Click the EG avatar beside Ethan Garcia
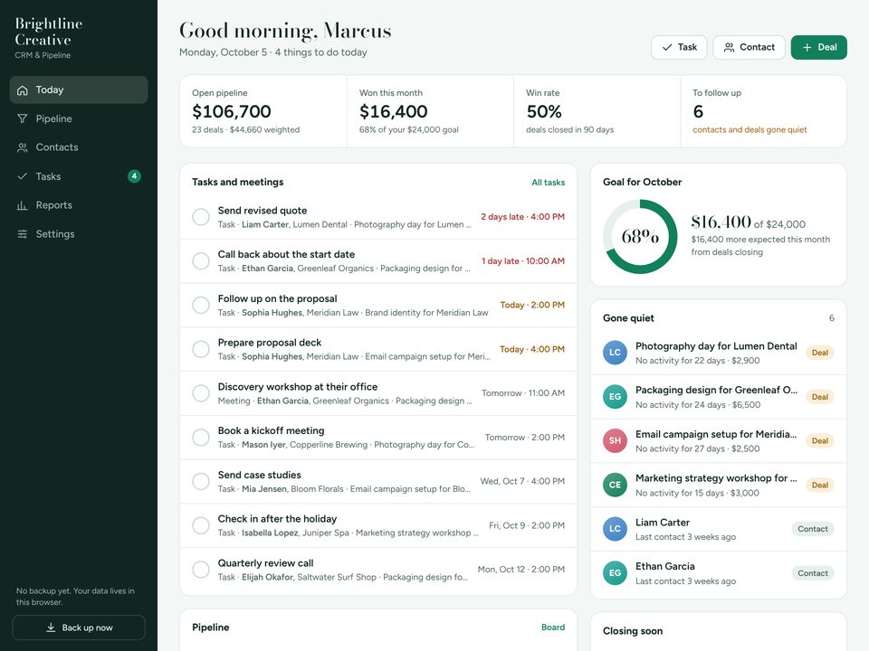 615,573
